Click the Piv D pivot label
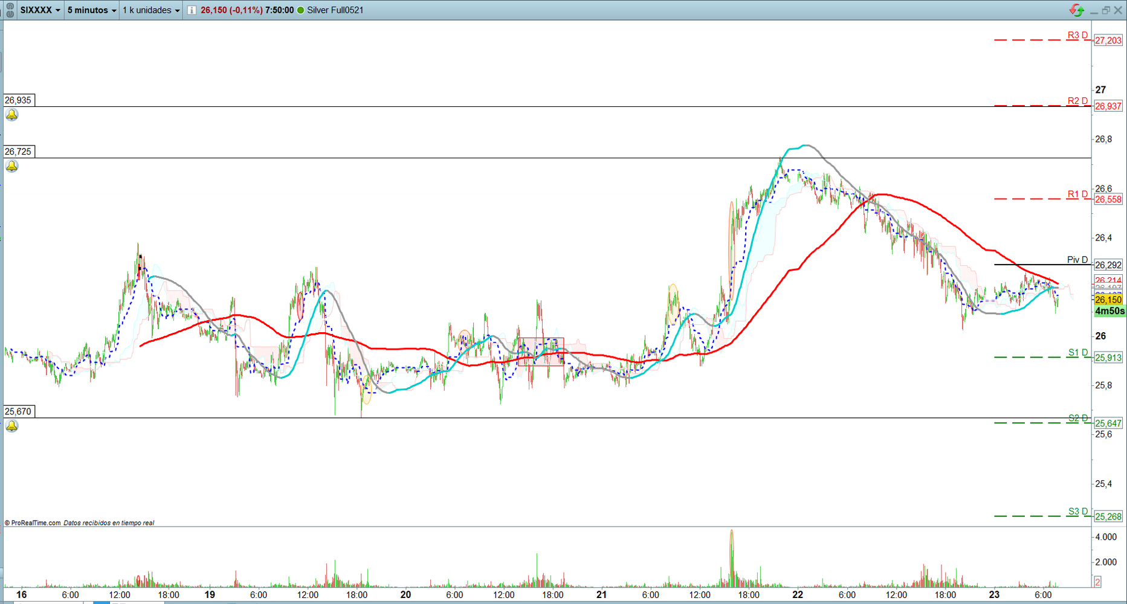The image size is (1127, 604). point(1077,260)
